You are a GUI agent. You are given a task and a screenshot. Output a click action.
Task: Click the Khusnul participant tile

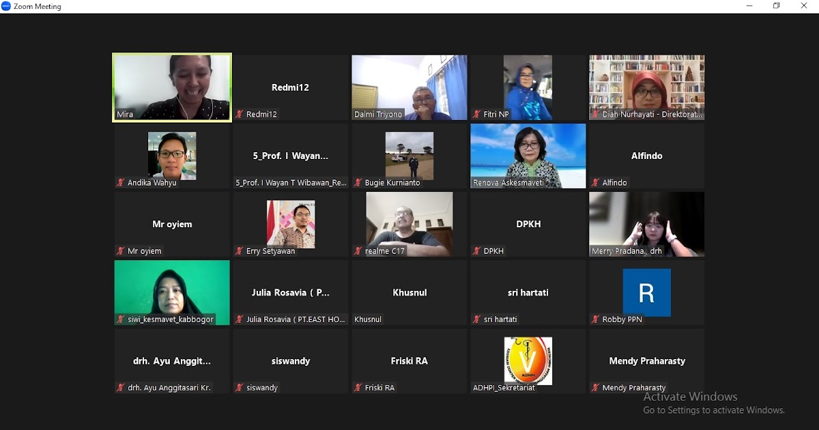click(409, 292)
